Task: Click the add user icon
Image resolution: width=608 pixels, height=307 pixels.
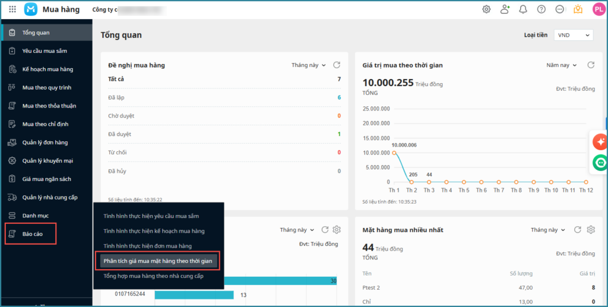Action: click(x=505, y=10)
